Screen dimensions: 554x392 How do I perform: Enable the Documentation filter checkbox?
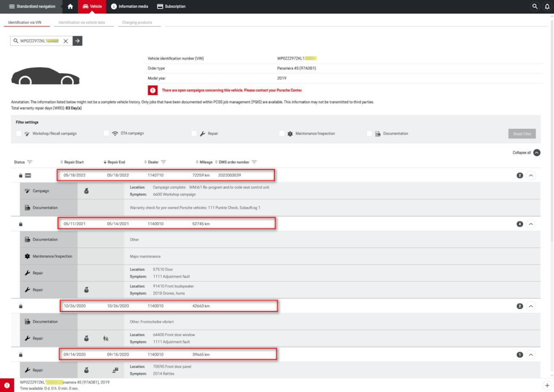(369, 133)
